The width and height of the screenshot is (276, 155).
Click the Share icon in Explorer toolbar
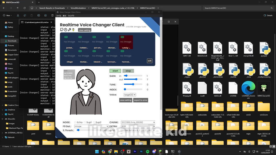click(x=45, y=15)
